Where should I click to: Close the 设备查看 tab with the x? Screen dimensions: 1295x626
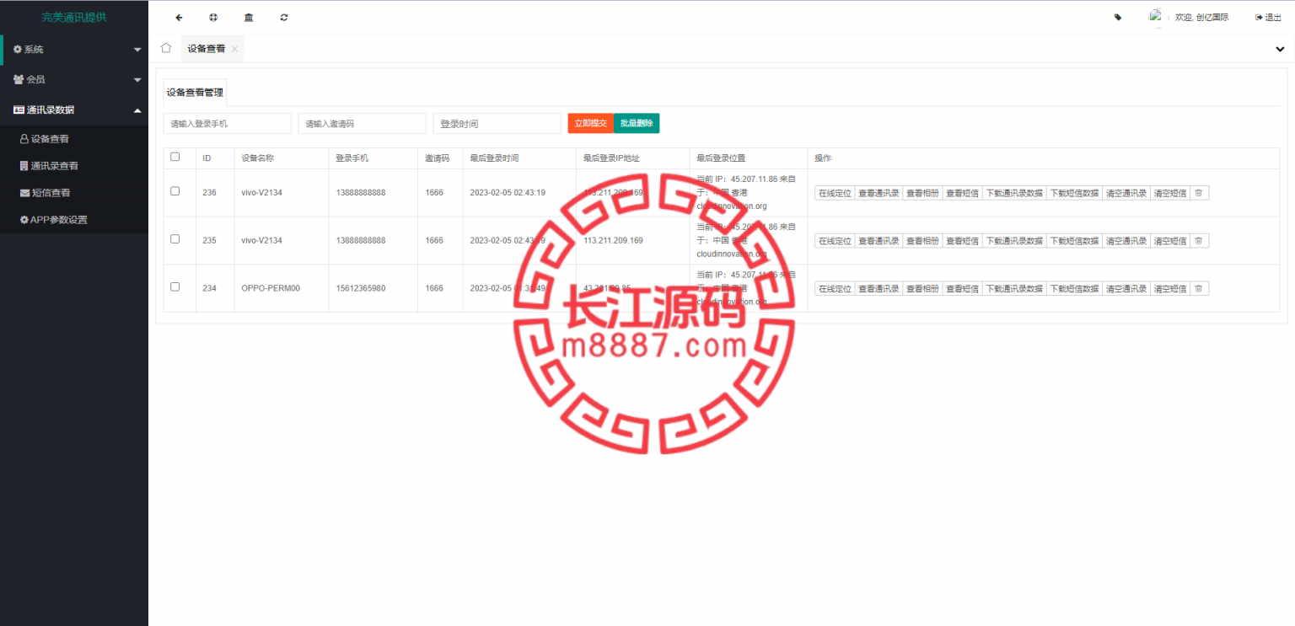pos(234,49)
